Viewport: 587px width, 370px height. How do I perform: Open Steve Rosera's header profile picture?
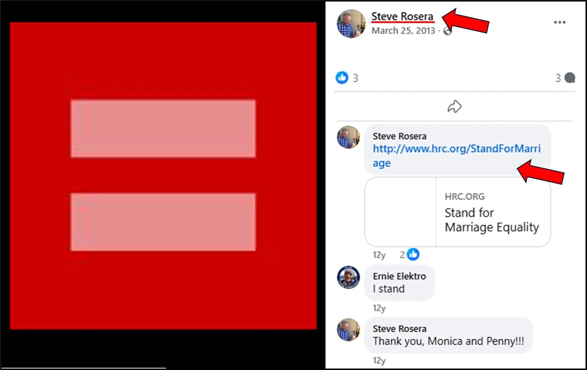pyautogui.click(x=351, y=24)
